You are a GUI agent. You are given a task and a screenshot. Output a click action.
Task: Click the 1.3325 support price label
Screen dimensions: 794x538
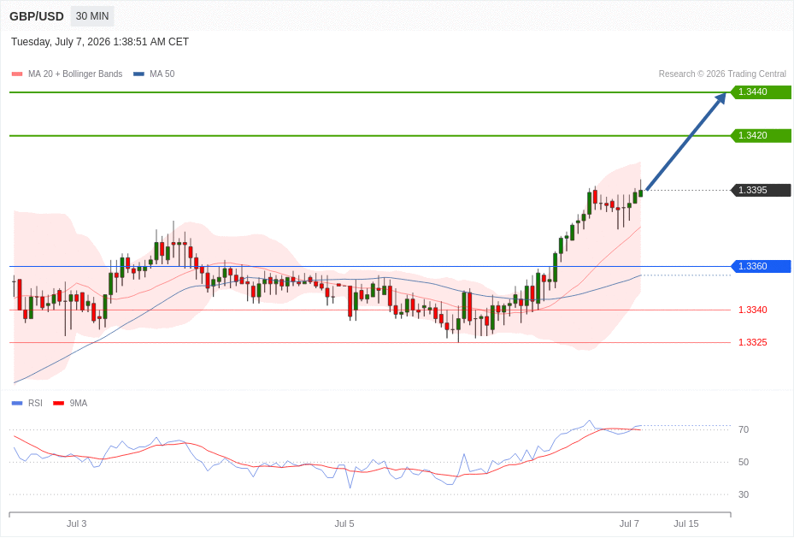coord(752,343)
